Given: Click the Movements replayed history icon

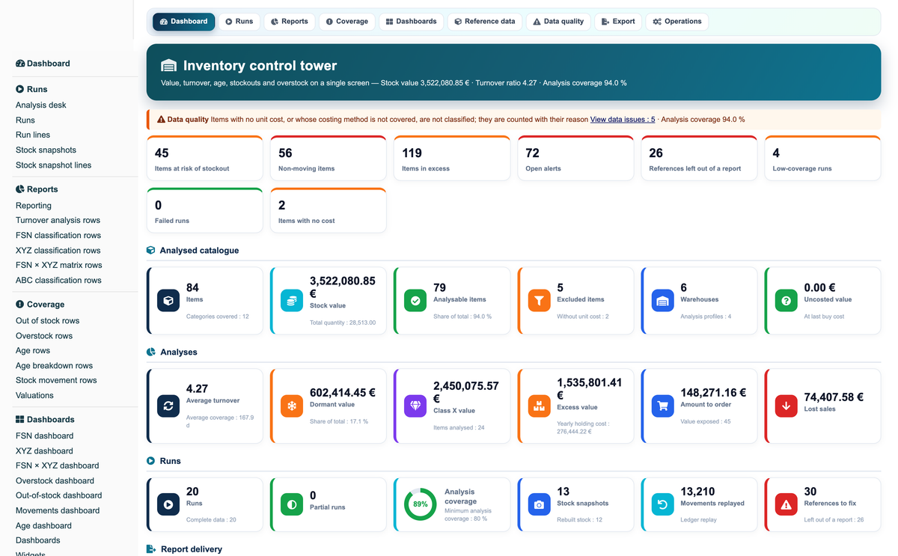Looking at the screenshot, I should click(662, 505).
